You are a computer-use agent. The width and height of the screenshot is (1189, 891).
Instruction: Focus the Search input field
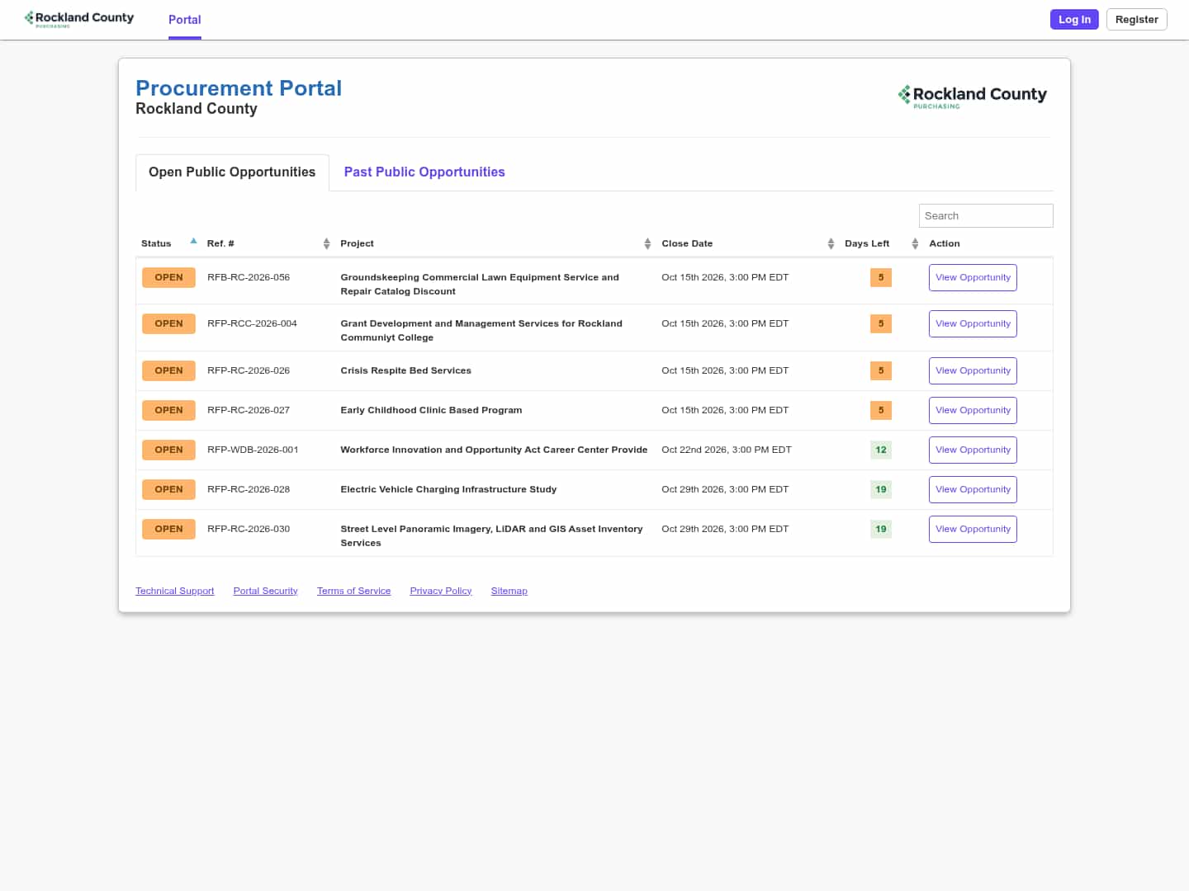click(986, 215)
